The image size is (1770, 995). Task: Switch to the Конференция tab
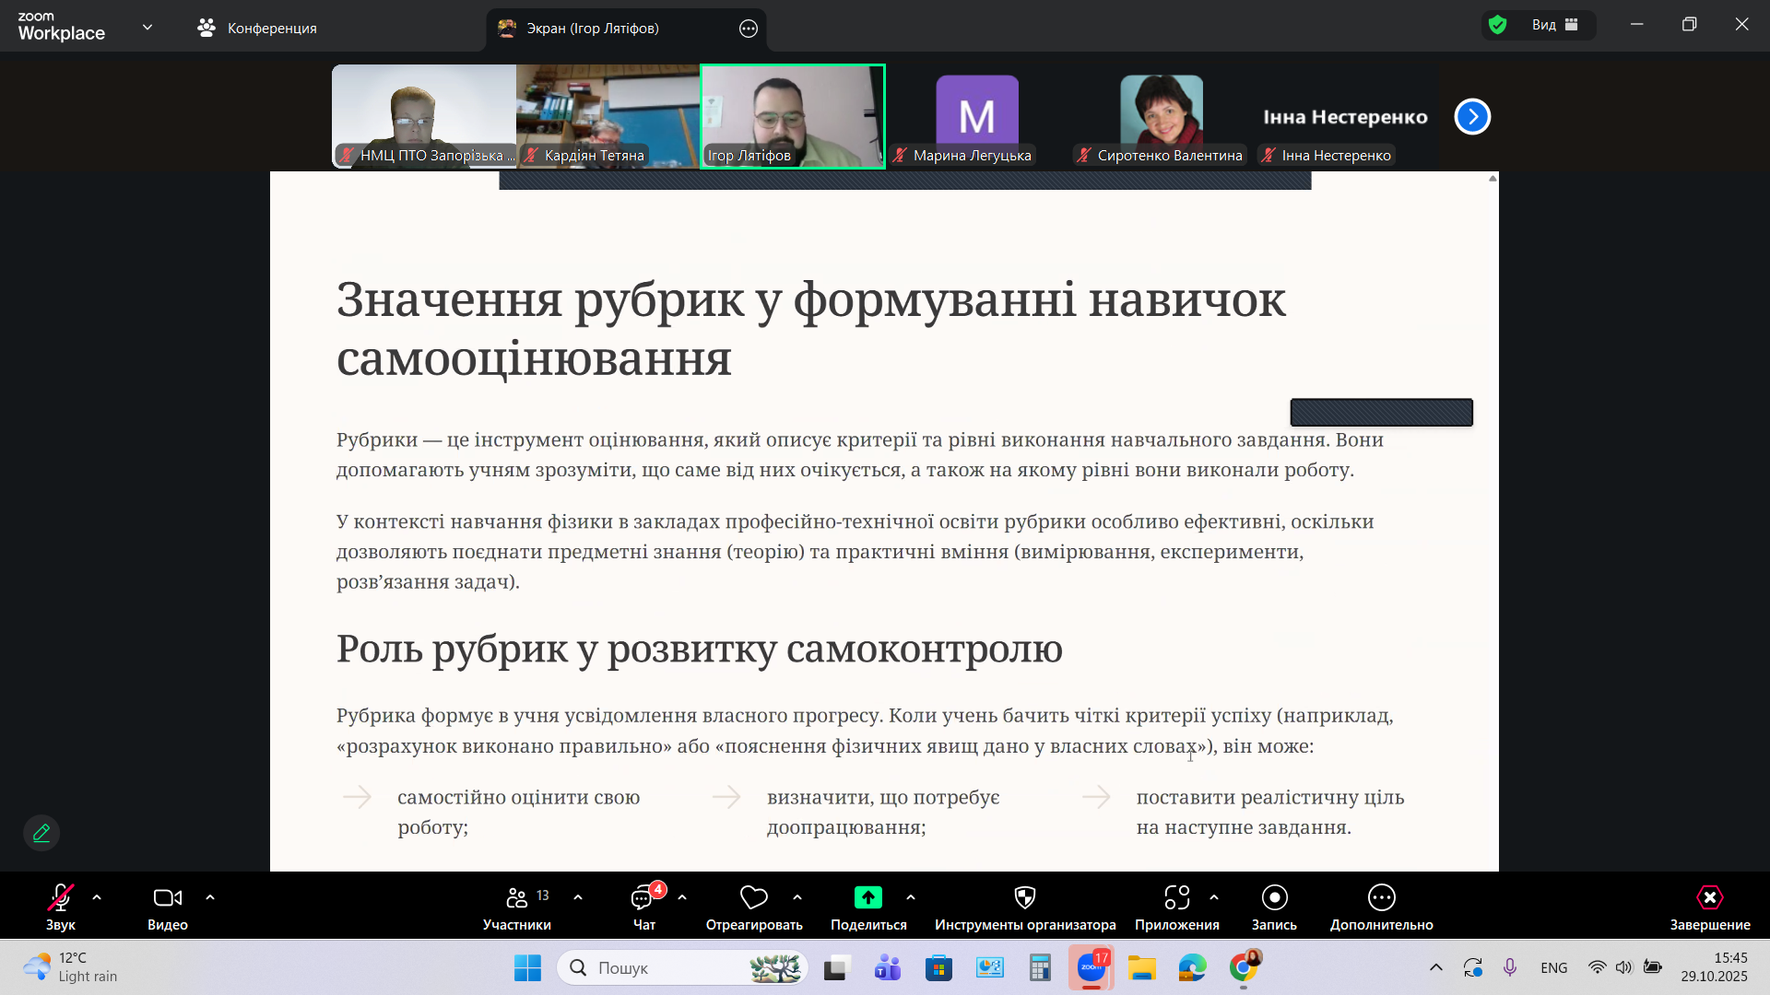[258, 29]
